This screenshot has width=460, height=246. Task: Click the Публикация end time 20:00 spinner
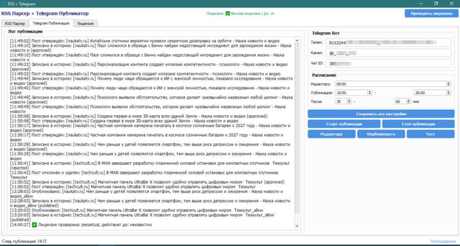click(448, 92)
